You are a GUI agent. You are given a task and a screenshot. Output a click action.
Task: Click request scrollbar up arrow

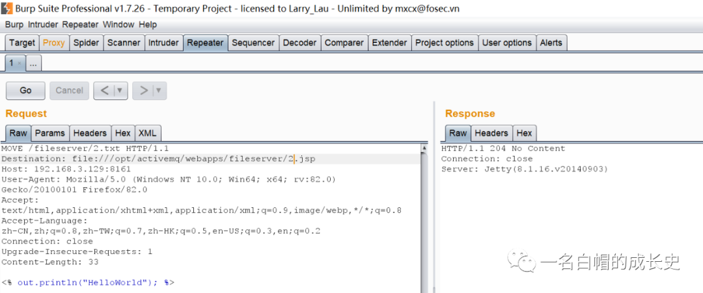424,147
